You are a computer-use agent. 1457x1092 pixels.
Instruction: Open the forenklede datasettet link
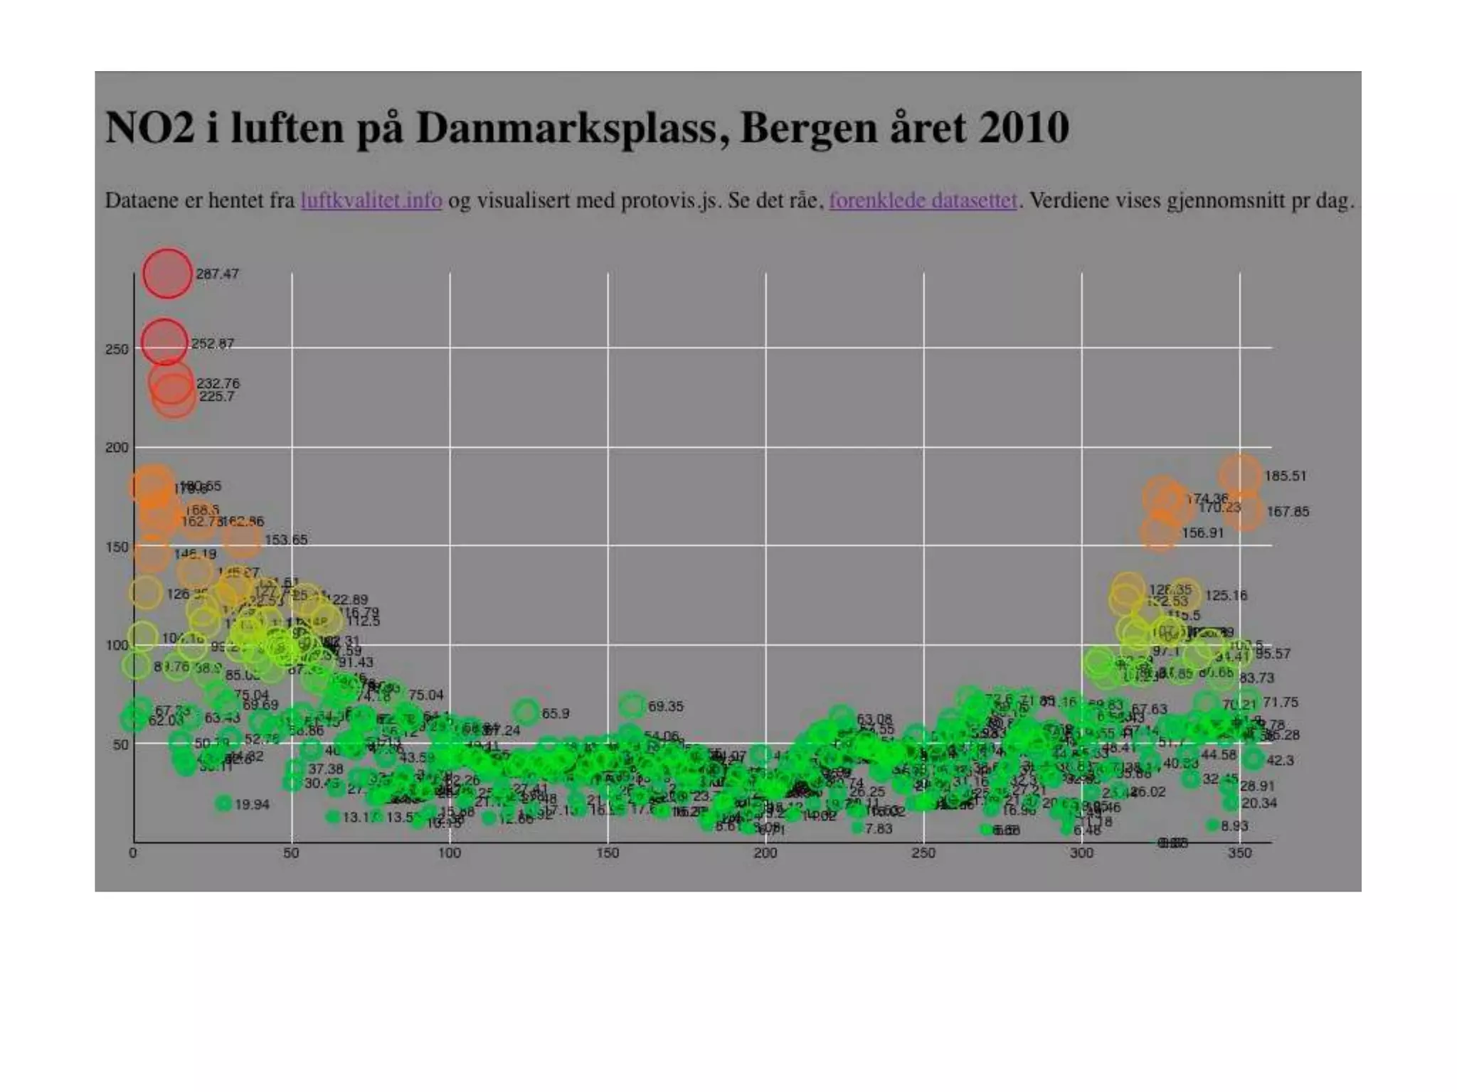point(923,200)
